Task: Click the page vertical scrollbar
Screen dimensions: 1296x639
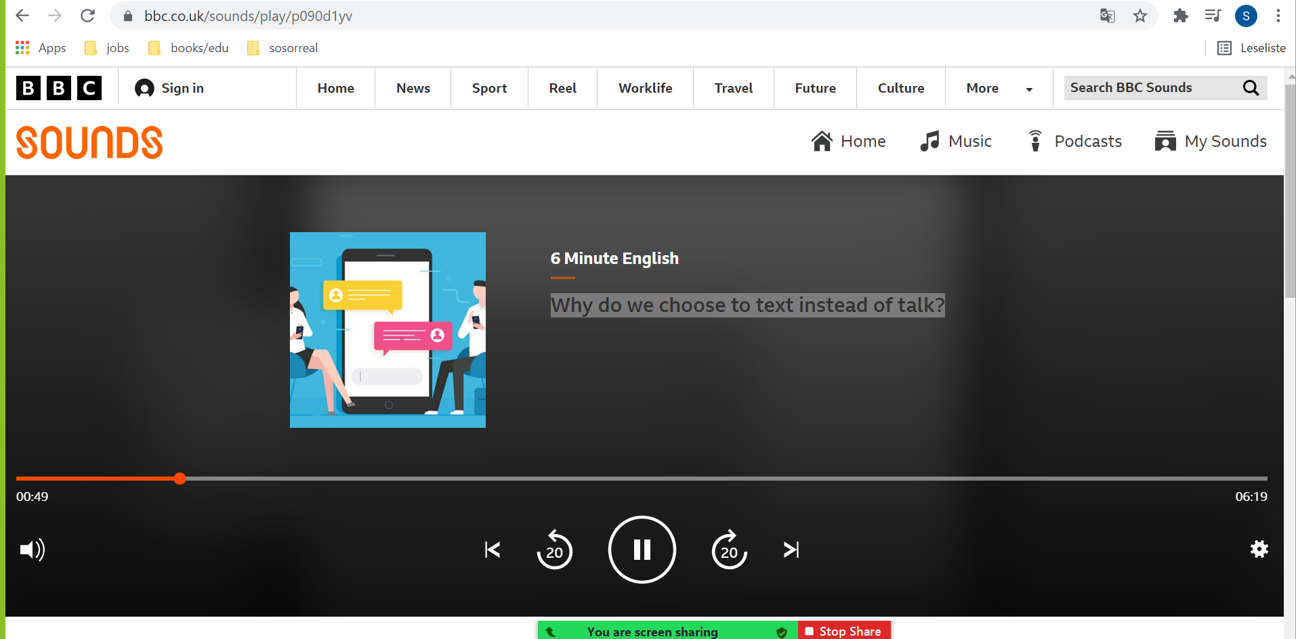Action: pos(1290,190)
